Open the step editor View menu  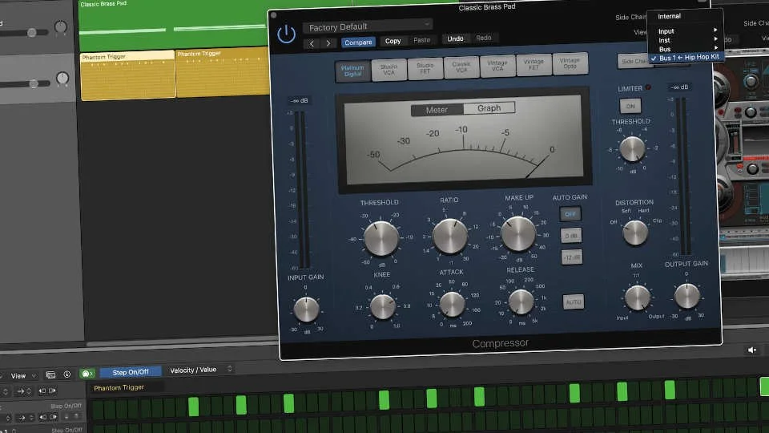pyautogui.click(x=22, y=375)
